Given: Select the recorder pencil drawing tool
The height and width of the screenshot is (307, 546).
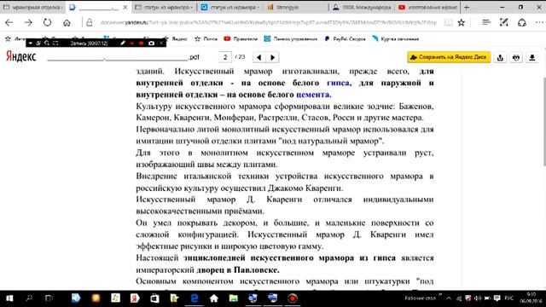Looking at the screenshot, I should pyautogui.click(x=122, y=43).
